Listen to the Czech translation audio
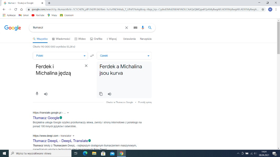The image size is (280, 157). [110, 94]
